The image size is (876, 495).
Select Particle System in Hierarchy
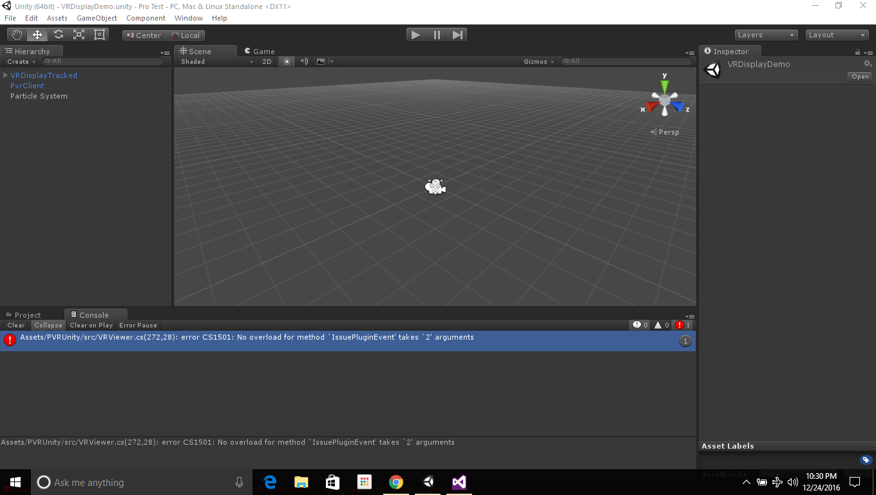coord(39,96)
